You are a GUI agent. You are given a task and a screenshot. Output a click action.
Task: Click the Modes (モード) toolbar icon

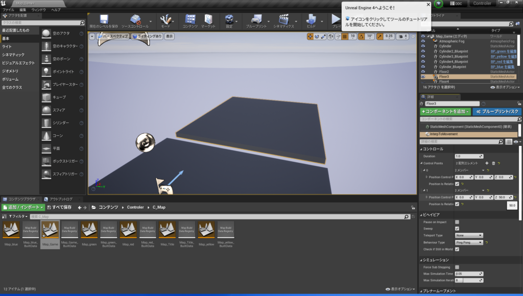point(166,20)
